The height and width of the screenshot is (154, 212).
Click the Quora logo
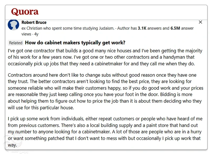click(x=25, y=12)
